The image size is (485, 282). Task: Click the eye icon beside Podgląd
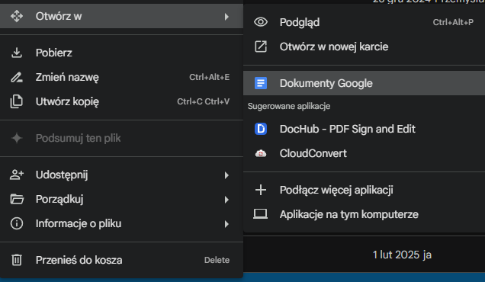click(261, 22)
